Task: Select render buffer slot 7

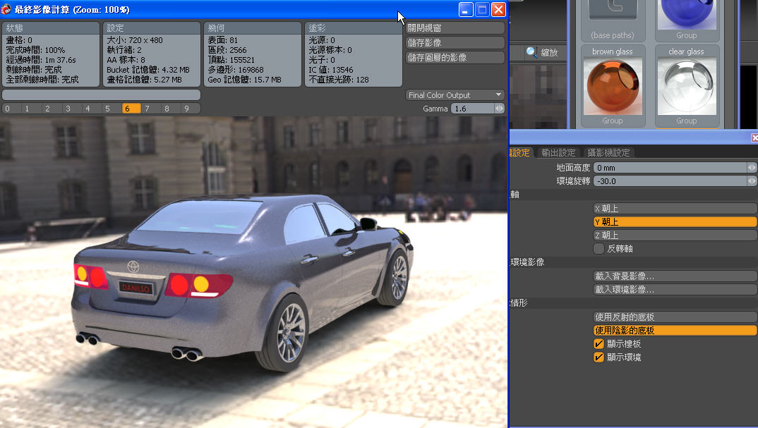Action: coord(147,109)
